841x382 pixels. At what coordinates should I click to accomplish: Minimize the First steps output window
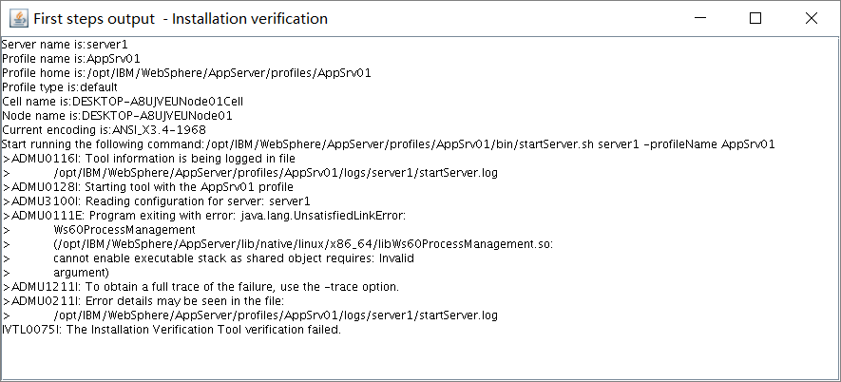700,18
